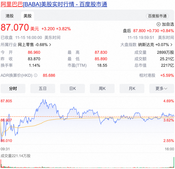Click the 总市值 value 2217亿
Image resolution: width=175 pixels, height=169 pixels.
[167, 65]
